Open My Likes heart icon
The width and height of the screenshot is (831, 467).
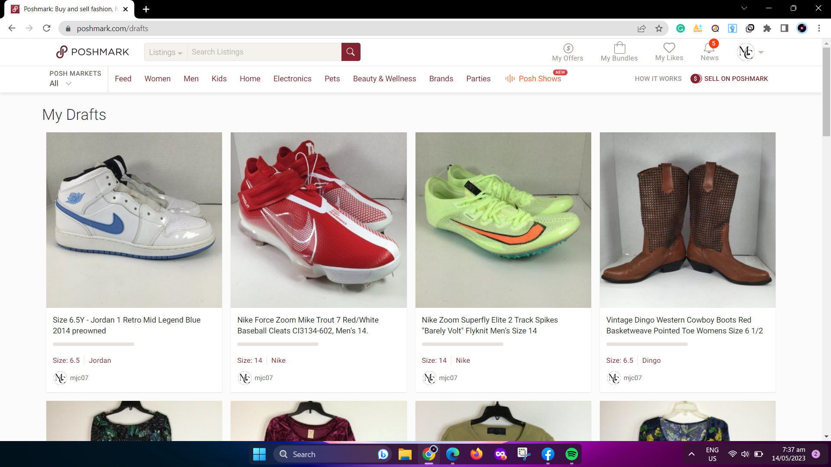pos(669,48)
